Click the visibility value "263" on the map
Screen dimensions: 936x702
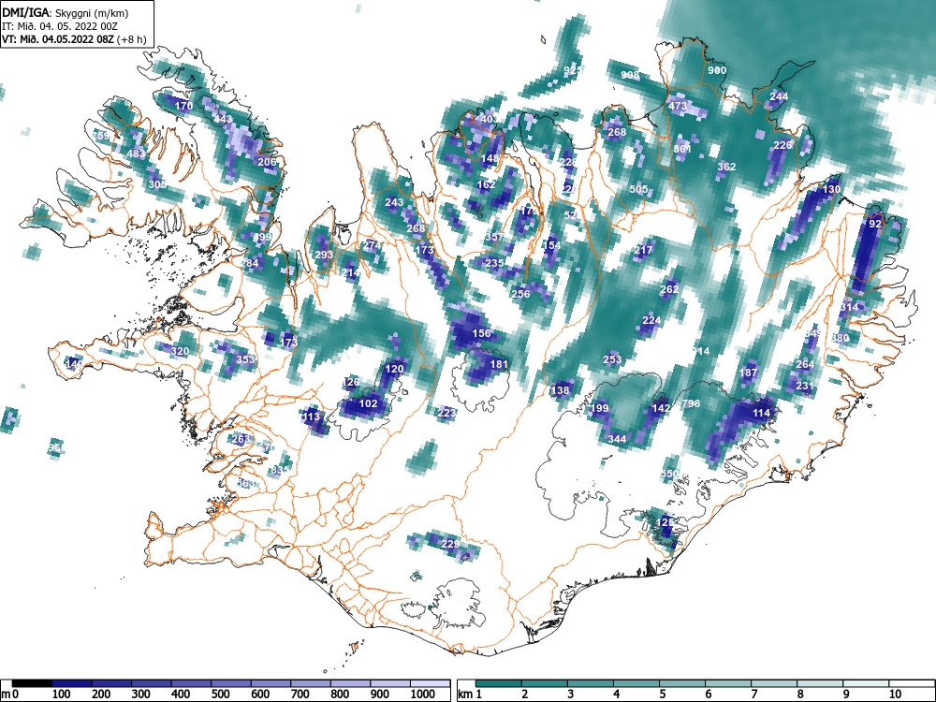pos(241,439)
